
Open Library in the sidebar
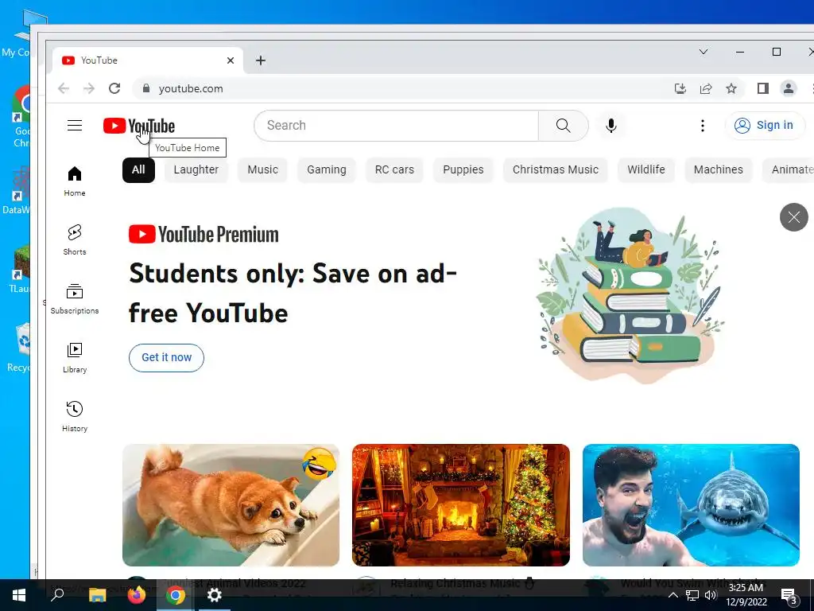pyautogui.click(x=75, y=358)
